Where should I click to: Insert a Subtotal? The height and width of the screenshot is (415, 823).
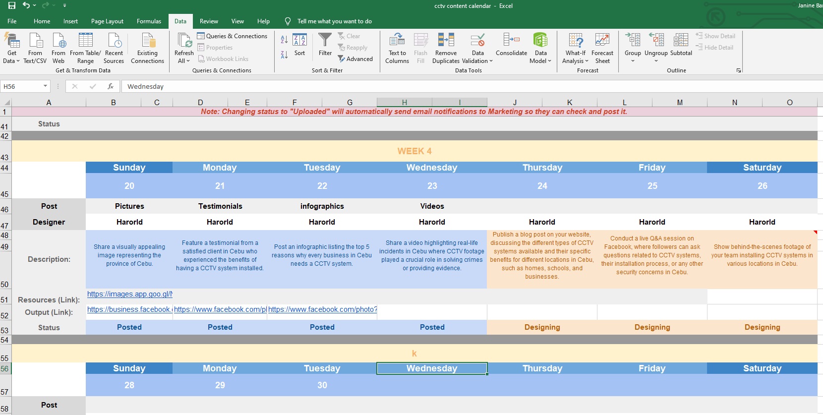pos(681,45)
